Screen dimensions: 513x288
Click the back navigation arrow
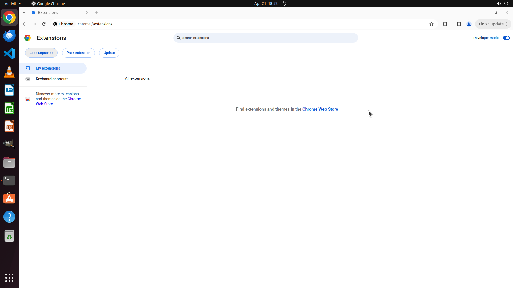click(x=25, y=24)
